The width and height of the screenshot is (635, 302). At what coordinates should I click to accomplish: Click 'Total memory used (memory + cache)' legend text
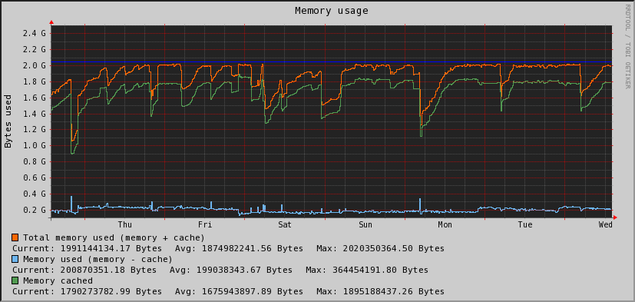pos(114,237)
